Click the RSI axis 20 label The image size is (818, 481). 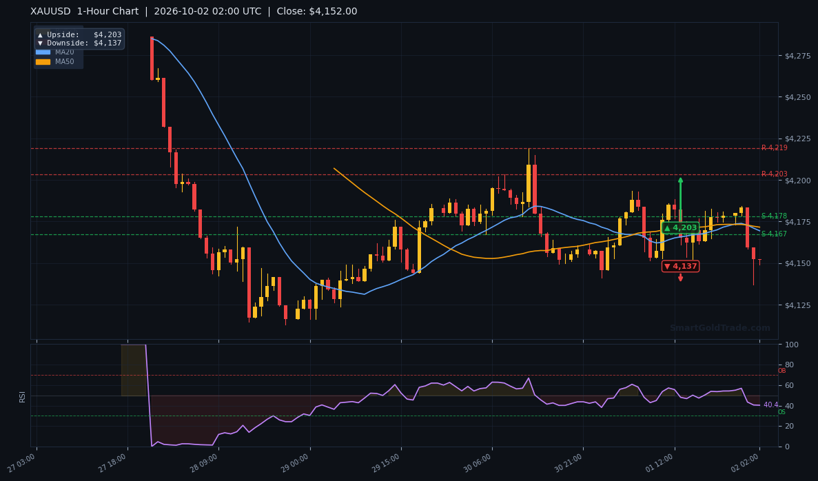789,427
